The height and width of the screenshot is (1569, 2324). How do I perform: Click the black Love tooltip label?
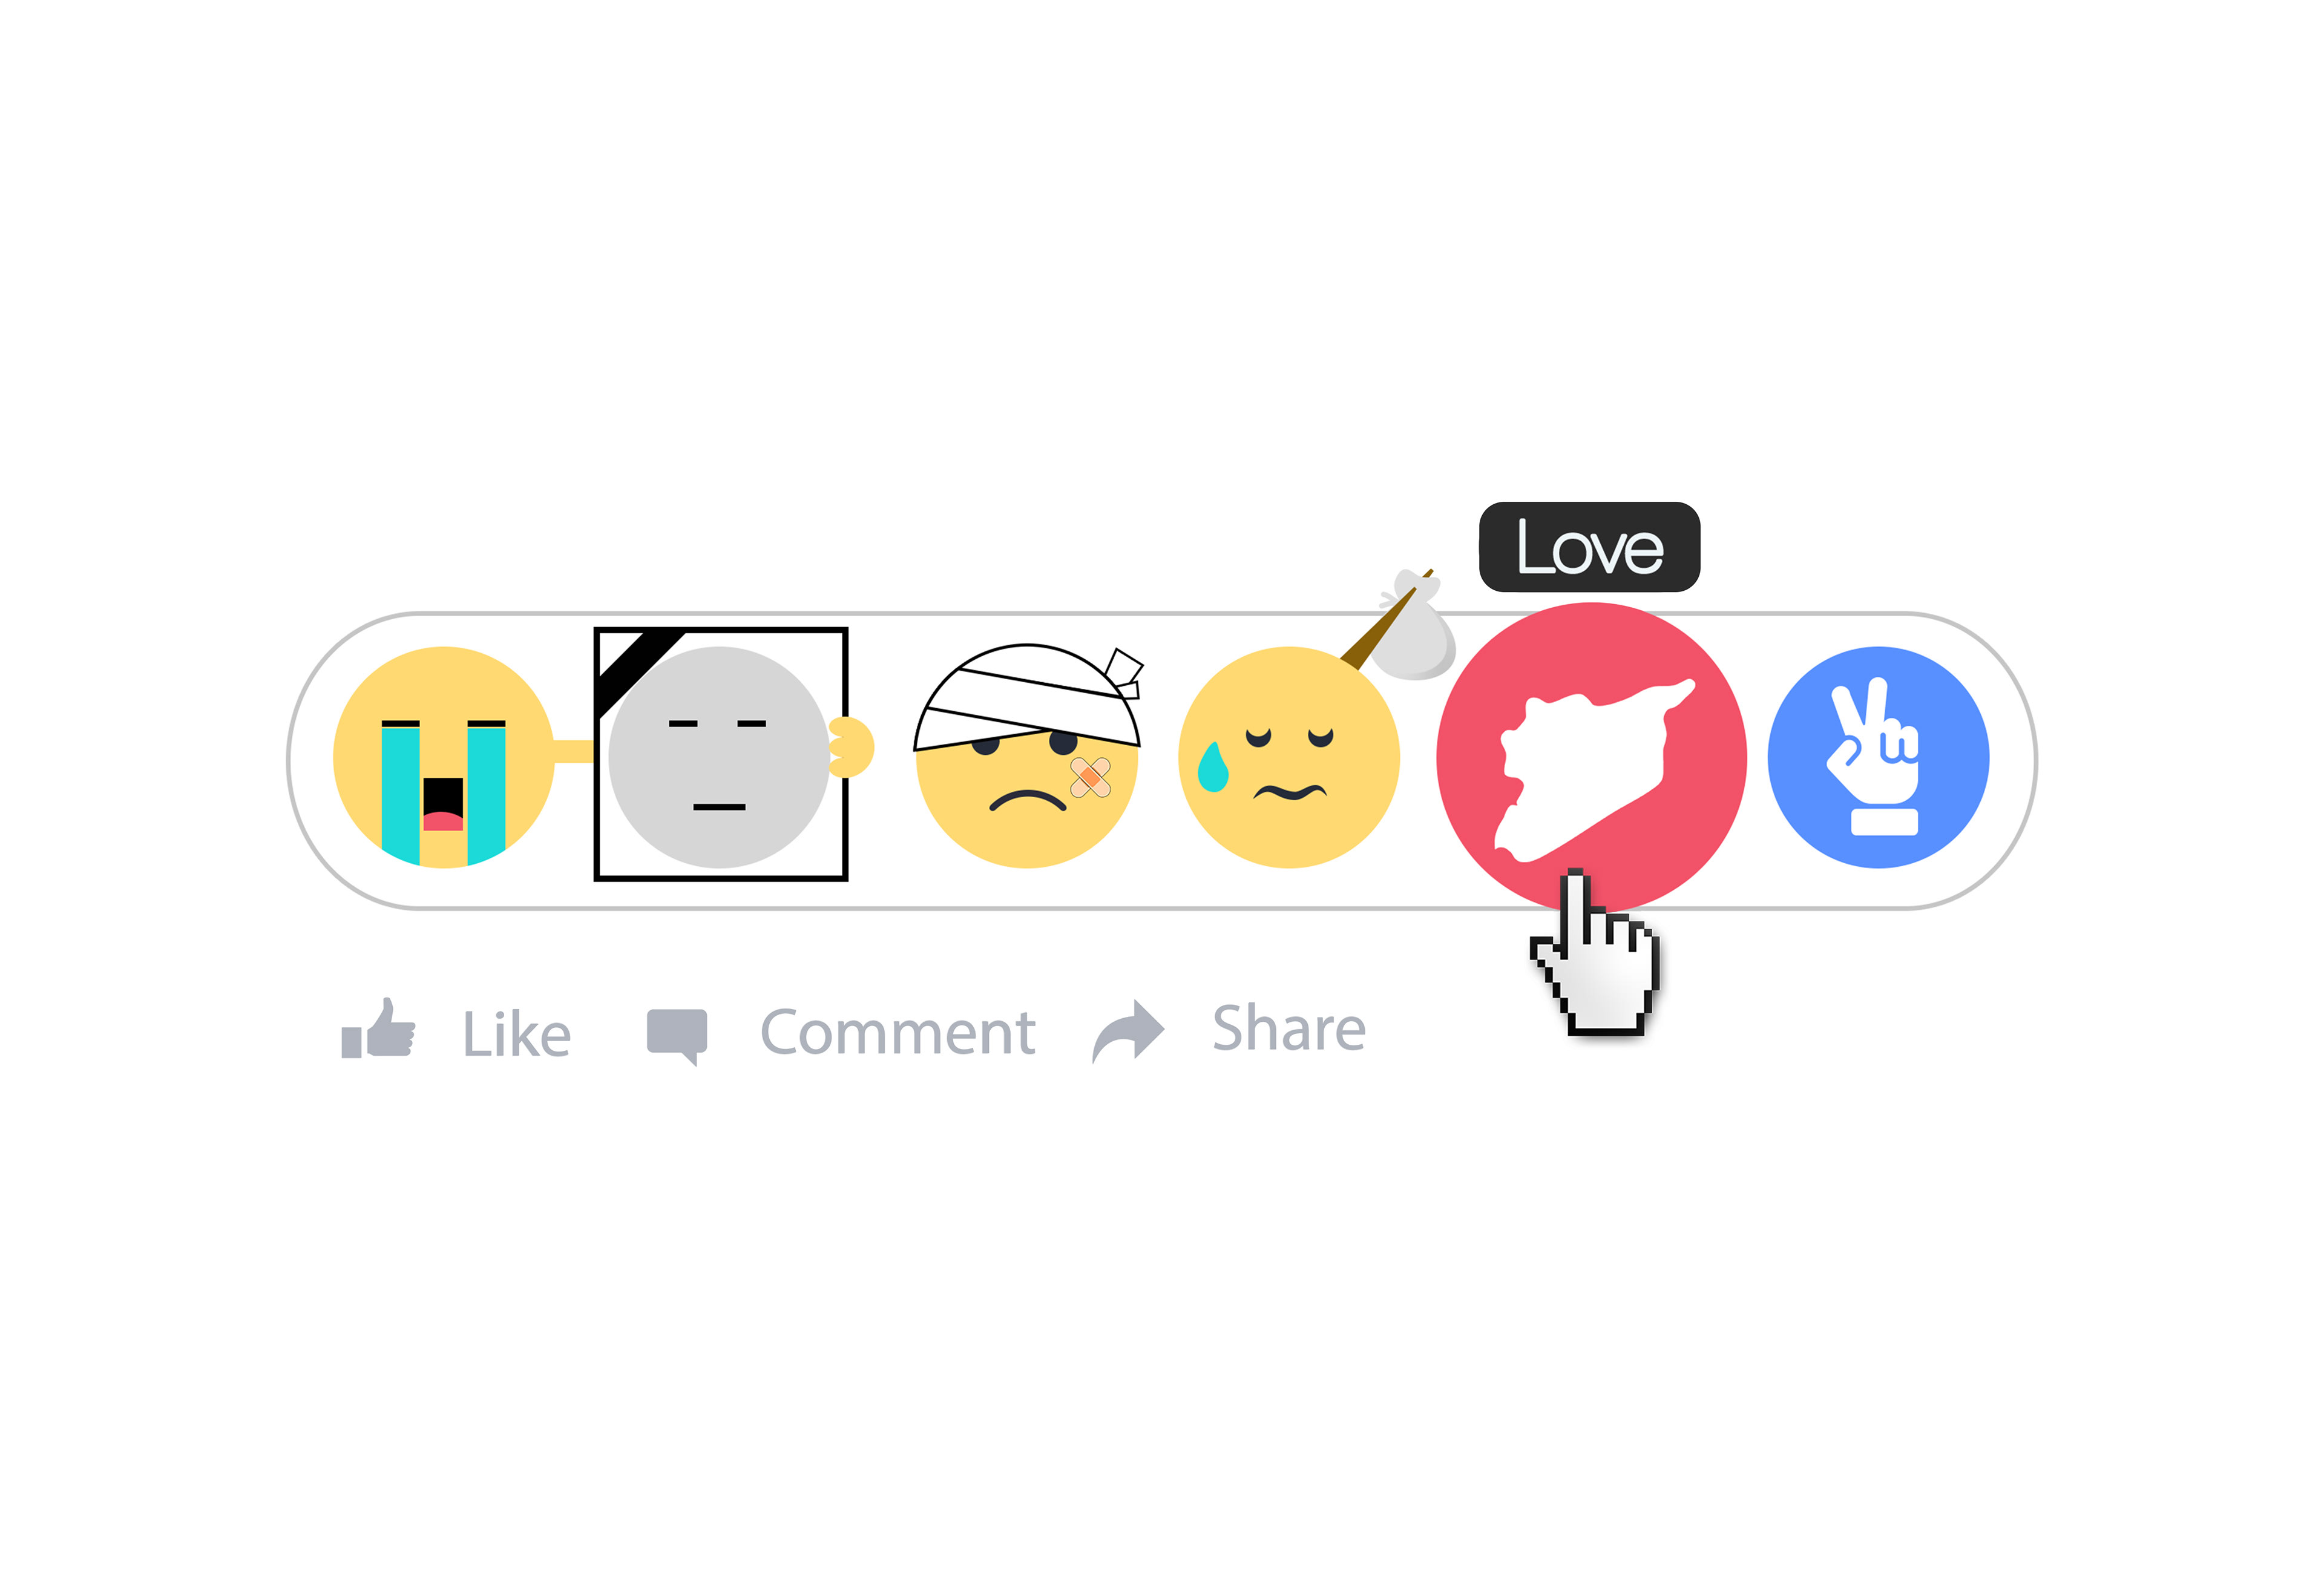[1589, 546]
